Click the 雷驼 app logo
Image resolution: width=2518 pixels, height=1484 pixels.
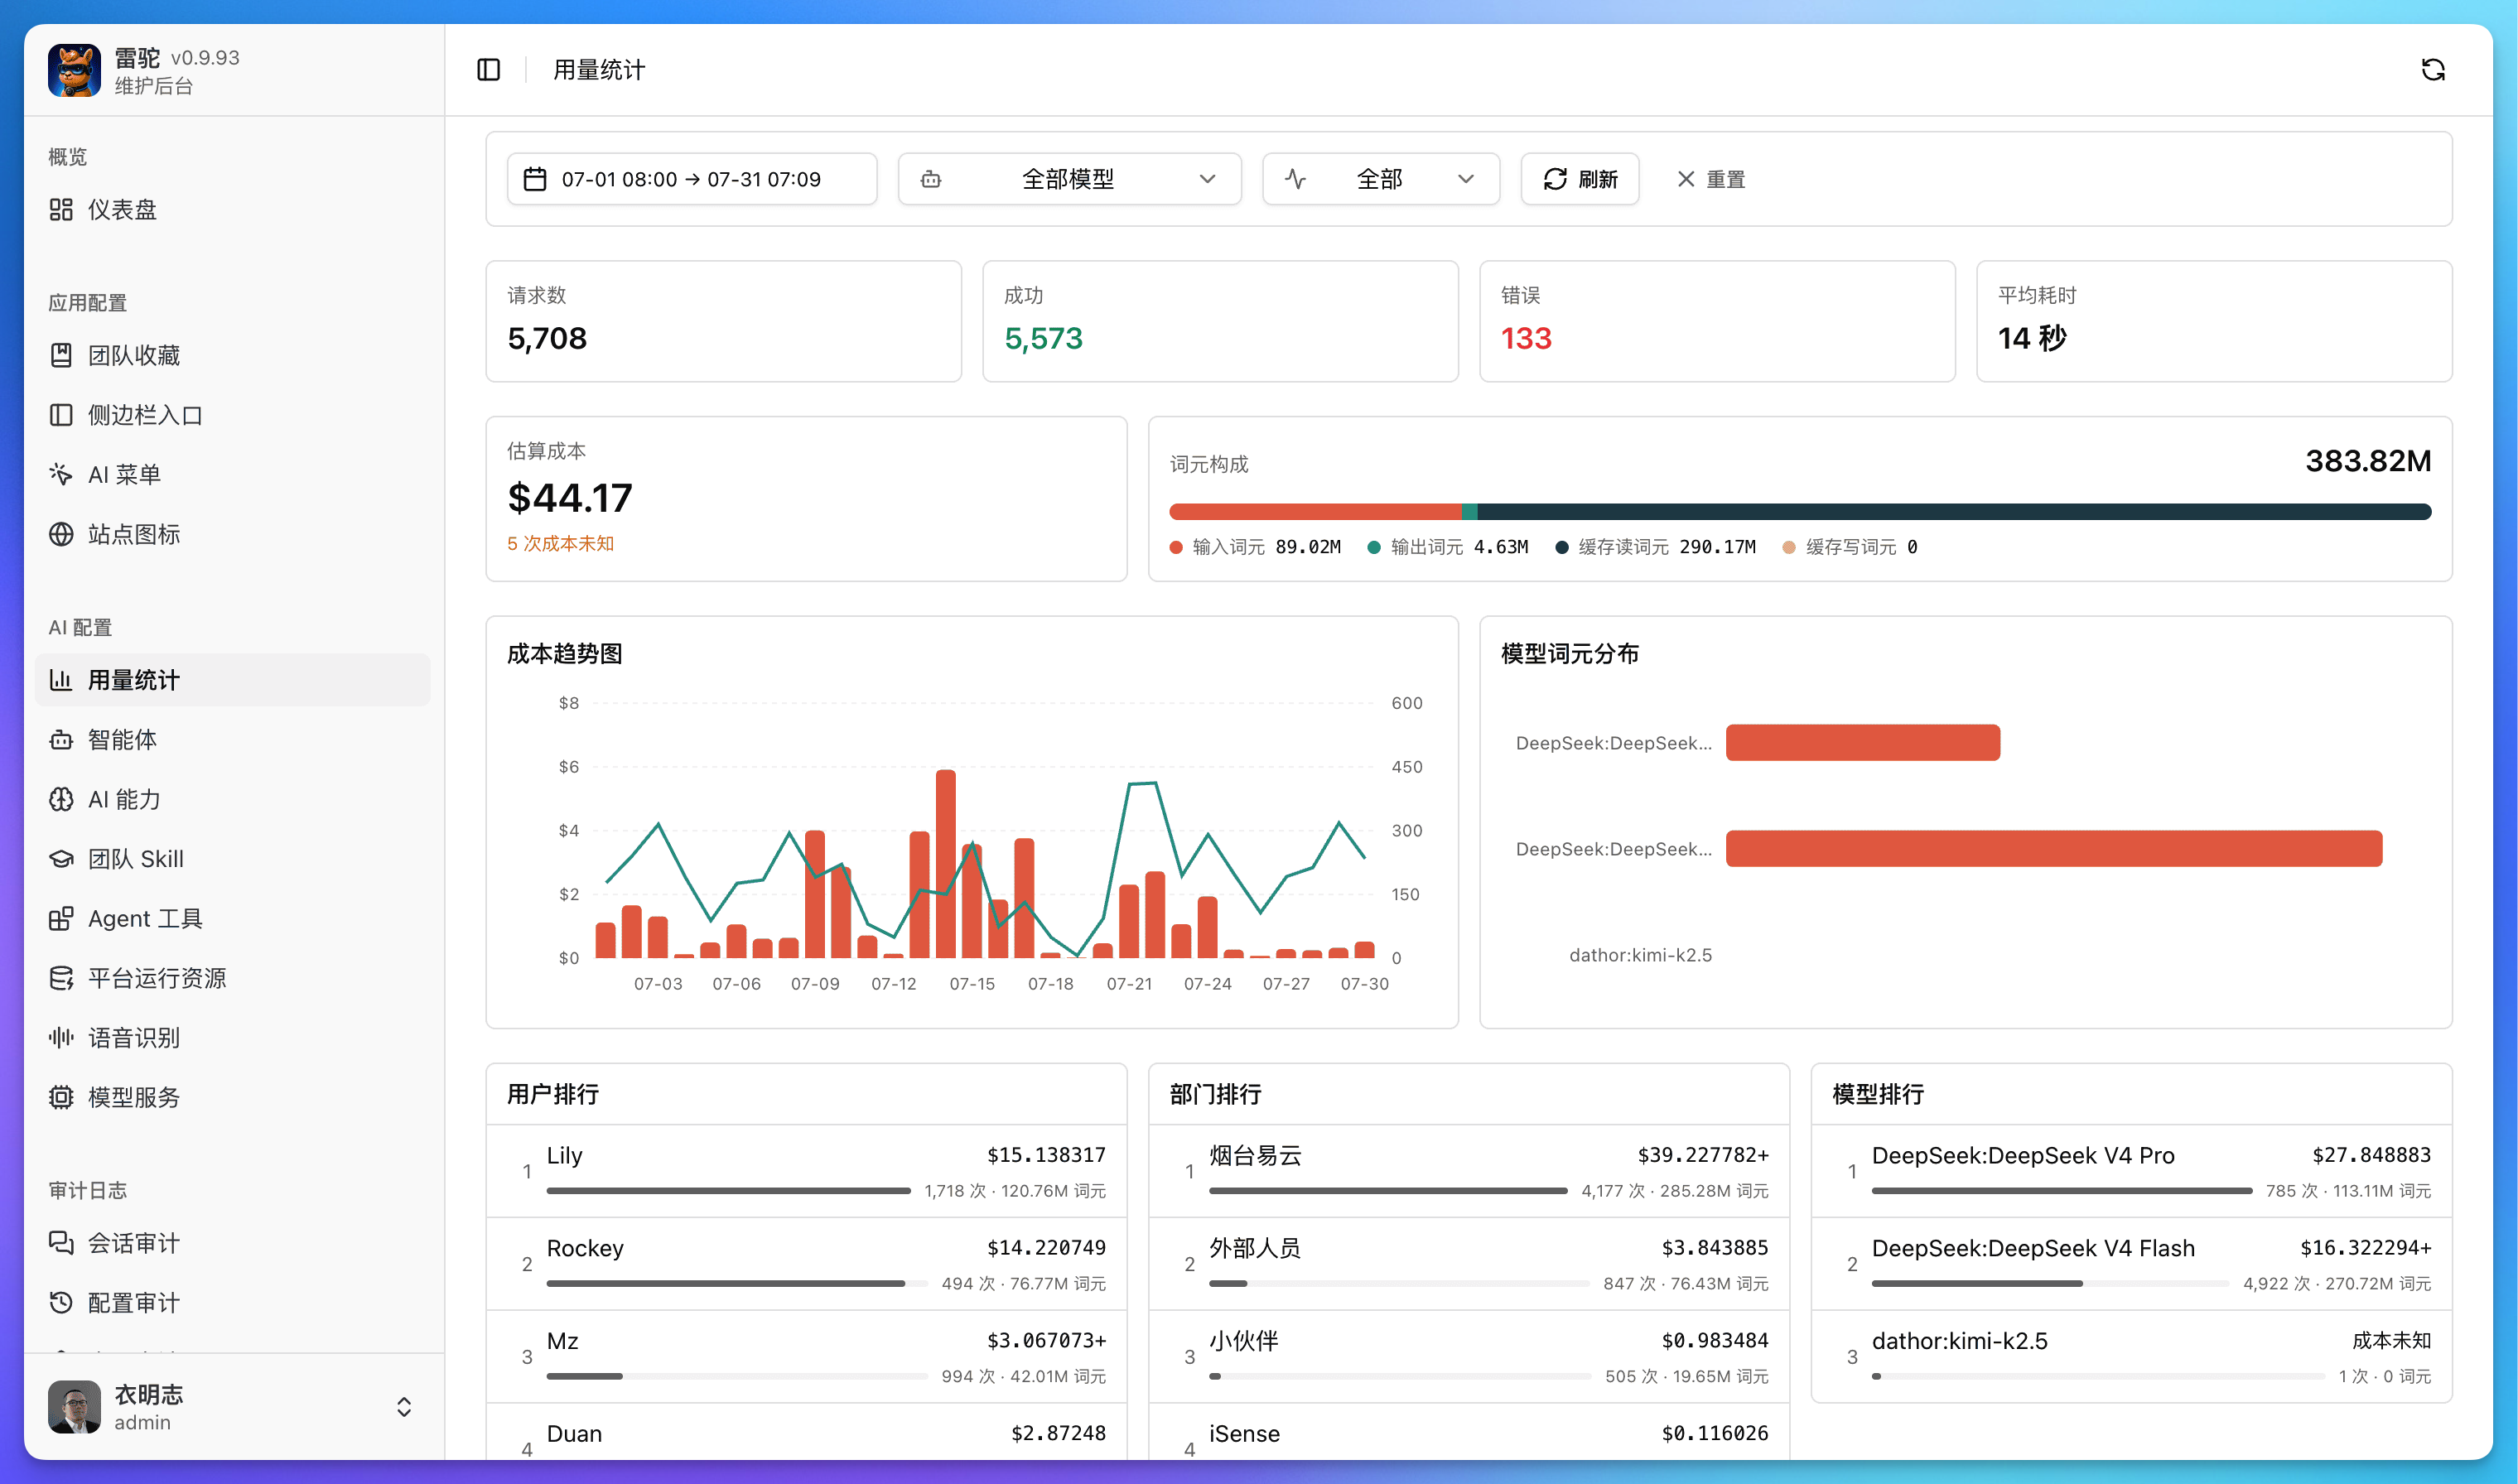coord(74,70)
